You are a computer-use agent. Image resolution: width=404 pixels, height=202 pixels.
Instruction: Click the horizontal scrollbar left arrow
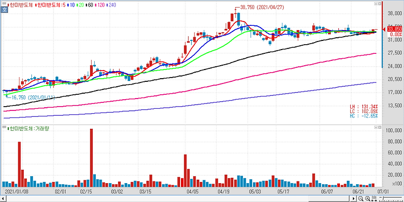(x=3, y=198)
